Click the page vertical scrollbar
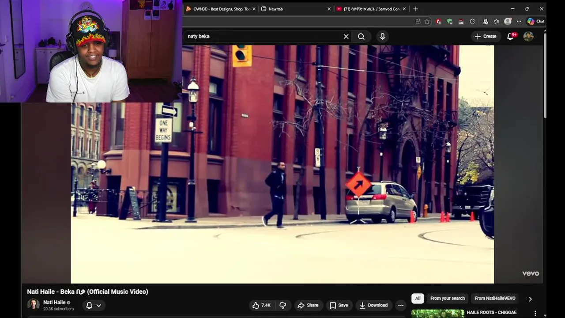 tap(545, 75)
